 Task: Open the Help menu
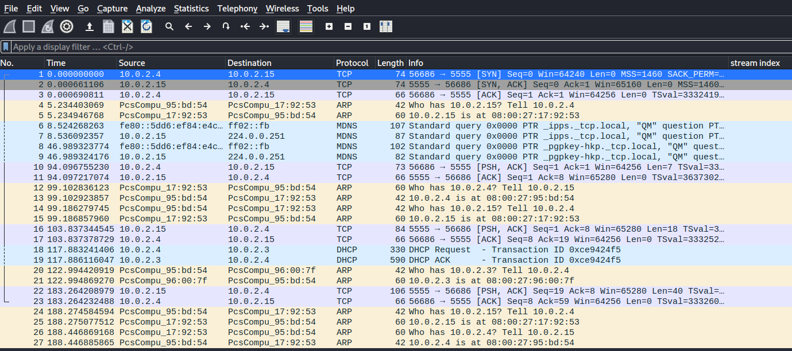tap(345, 9)
